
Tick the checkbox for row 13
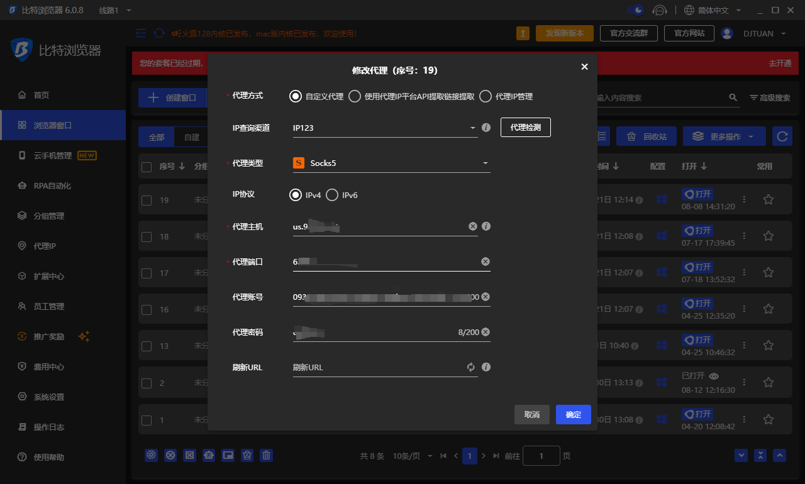(x=147, y=346)
